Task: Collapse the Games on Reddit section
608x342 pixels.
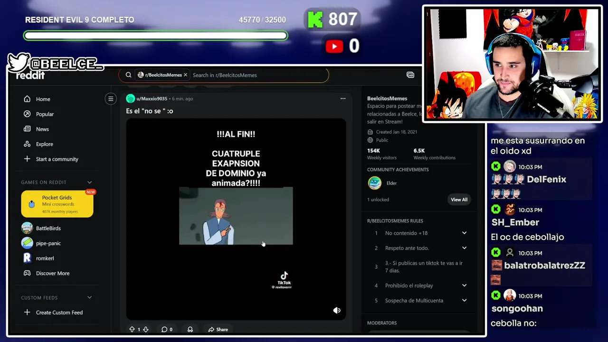Action: 89,182
